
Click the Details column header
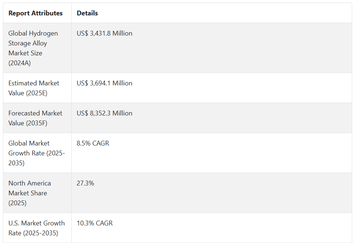[x=87, y=13]
